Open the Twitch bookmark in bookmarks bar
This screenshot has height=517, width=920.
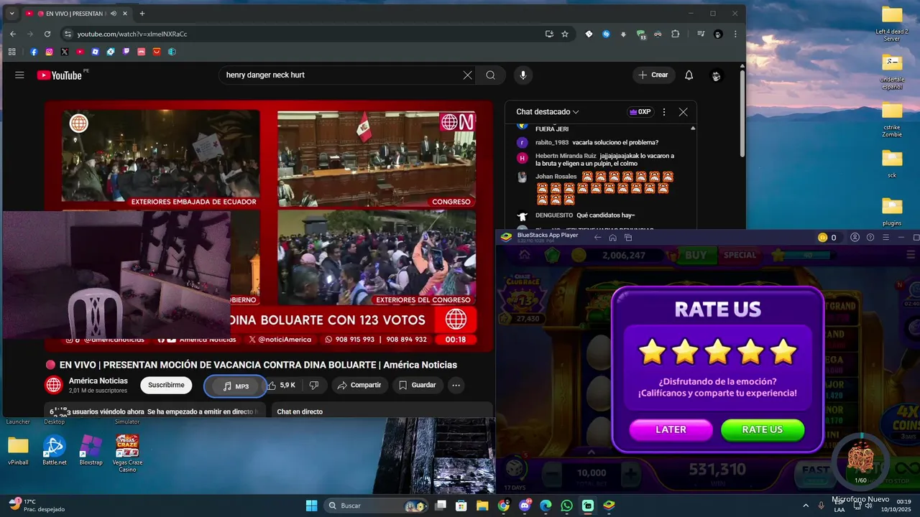pyautogui.click(x=126, y=52)
